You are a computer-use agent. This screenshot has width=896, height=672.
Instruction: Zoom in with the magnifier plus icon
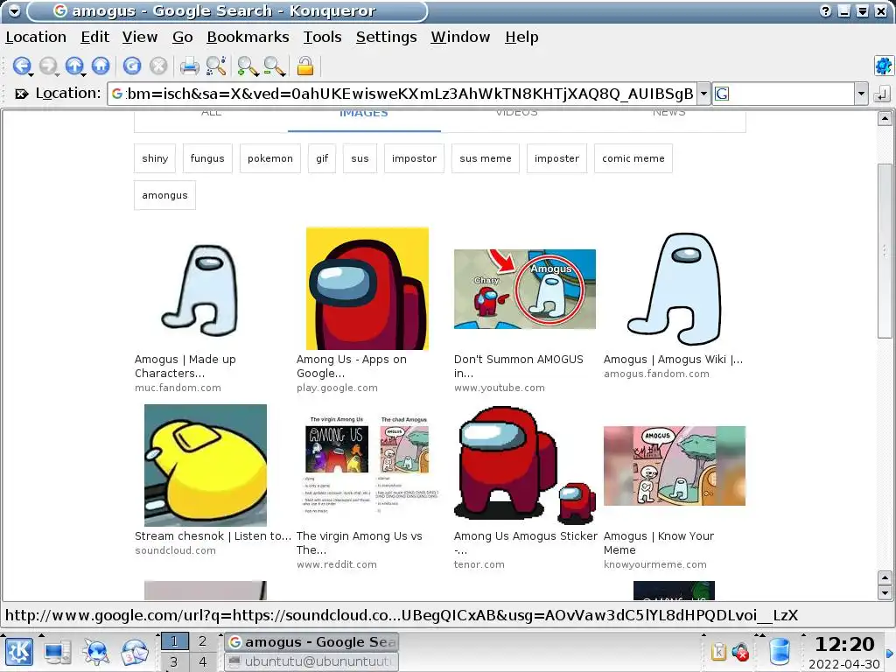click(x=248, y=66)
